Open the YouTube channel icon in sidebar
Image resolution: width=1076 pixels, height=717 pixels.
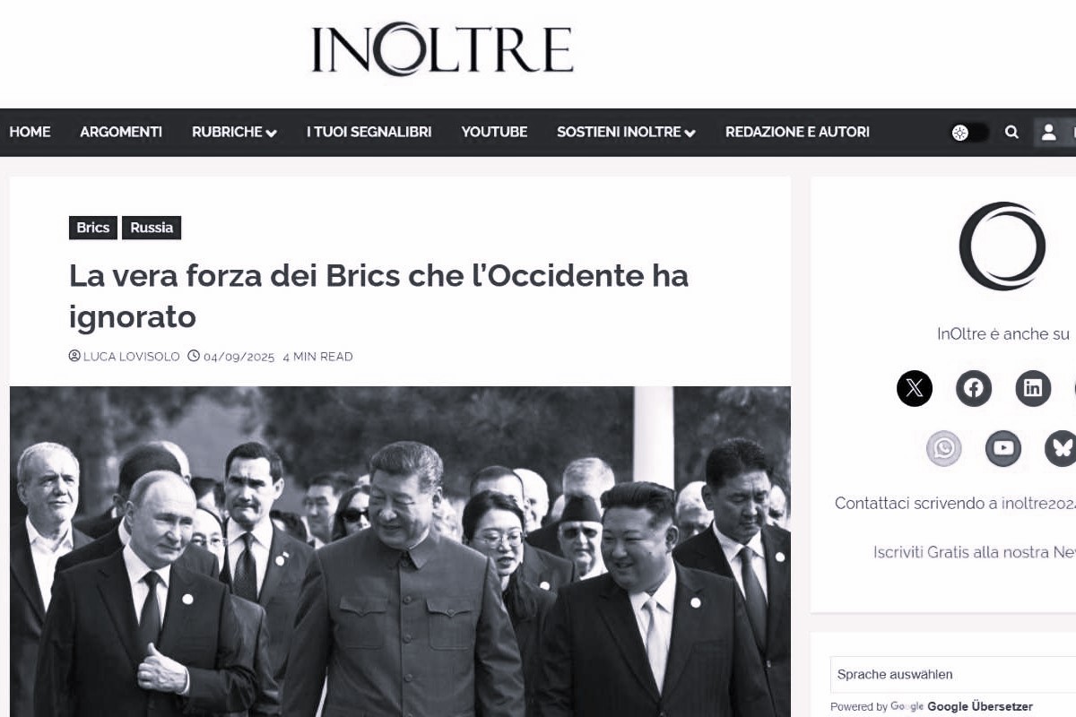click(1002, 448)
